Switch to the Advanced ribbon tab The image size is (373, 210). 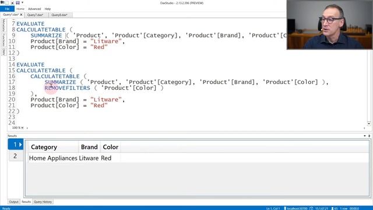coord(34,9)
